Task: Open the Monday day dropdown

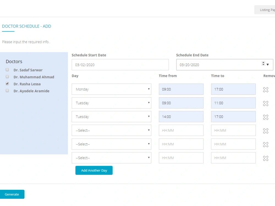Action: tap(111, 89)
